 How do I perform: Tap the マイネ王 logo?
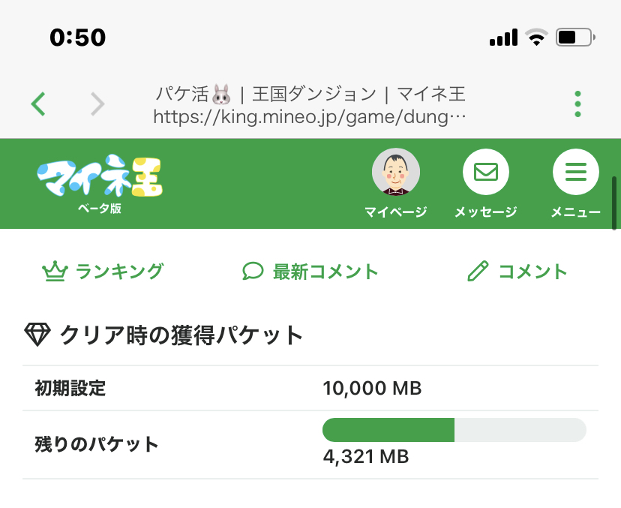point(100,180)
